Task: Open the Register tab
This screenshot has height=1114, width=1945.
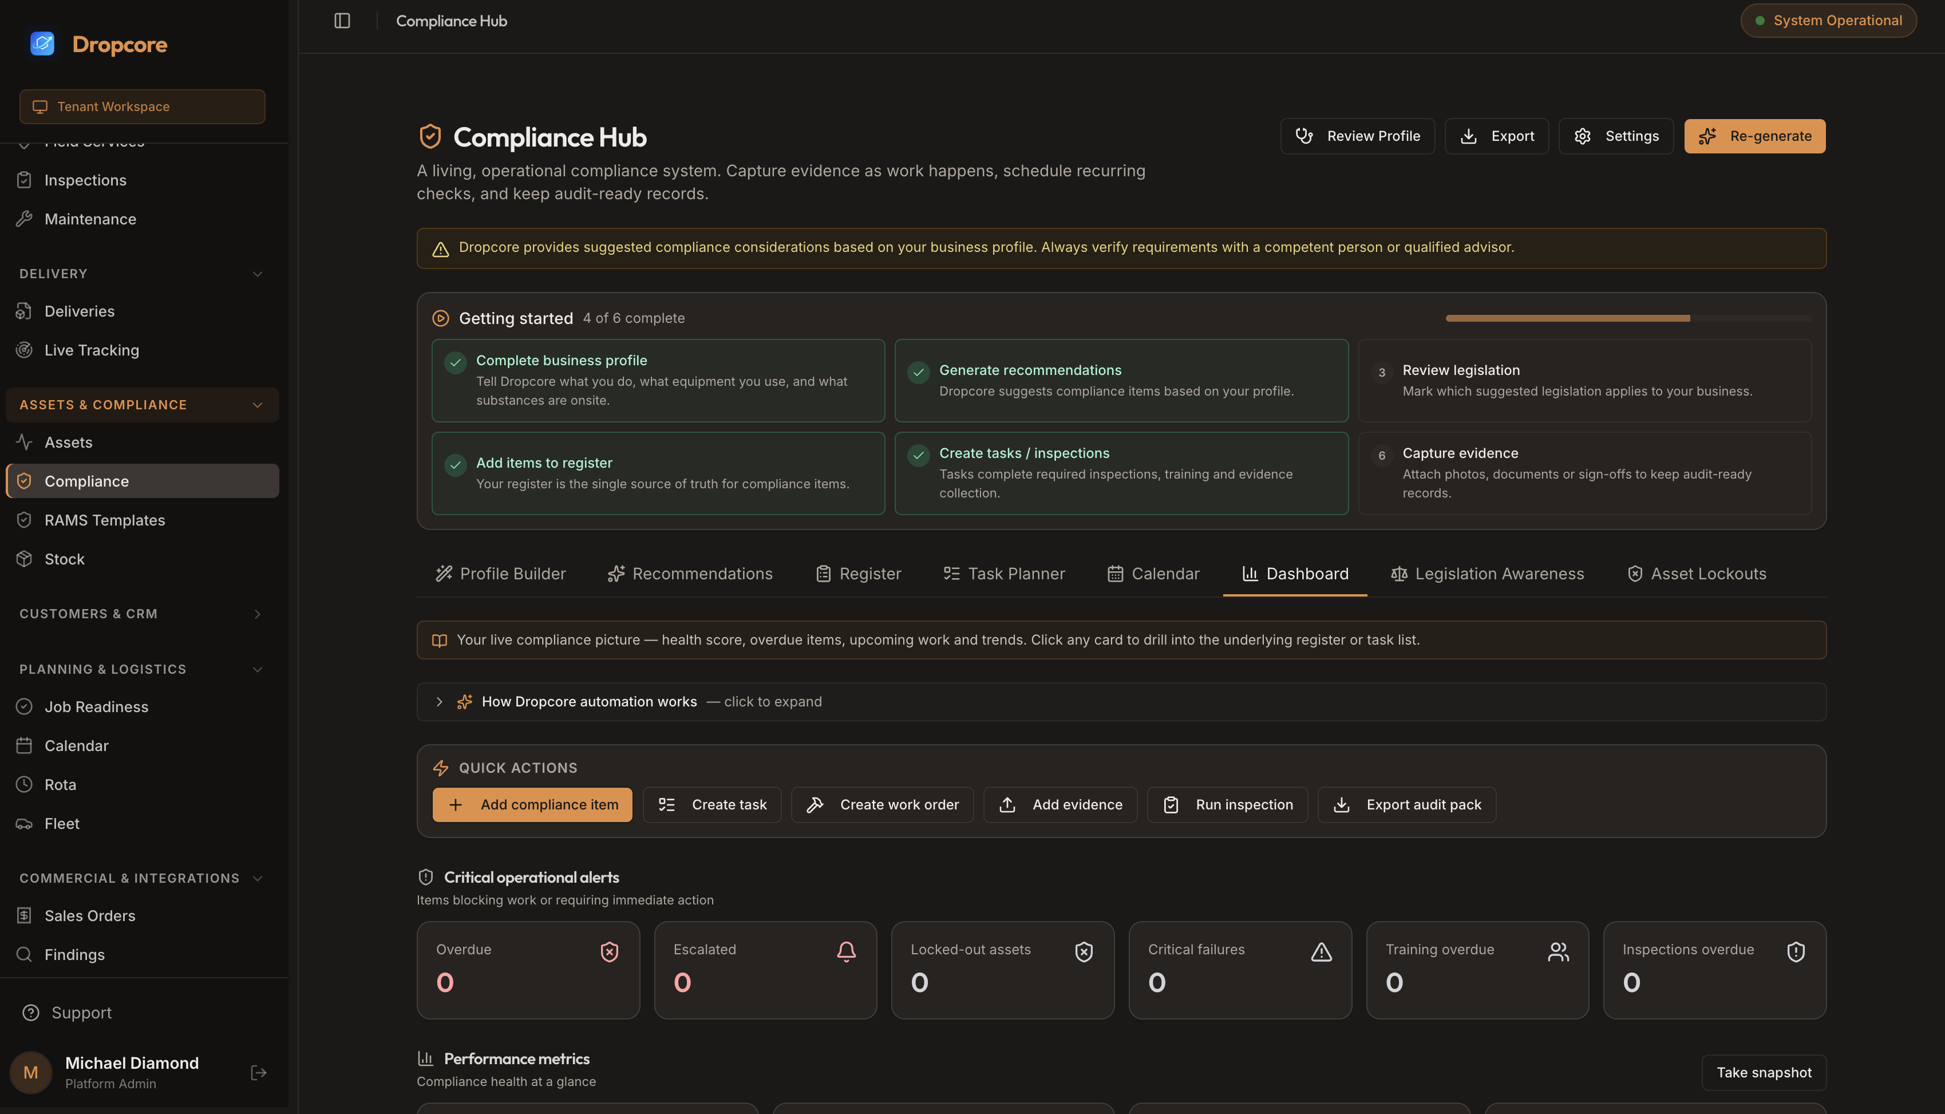Action: 858,574
